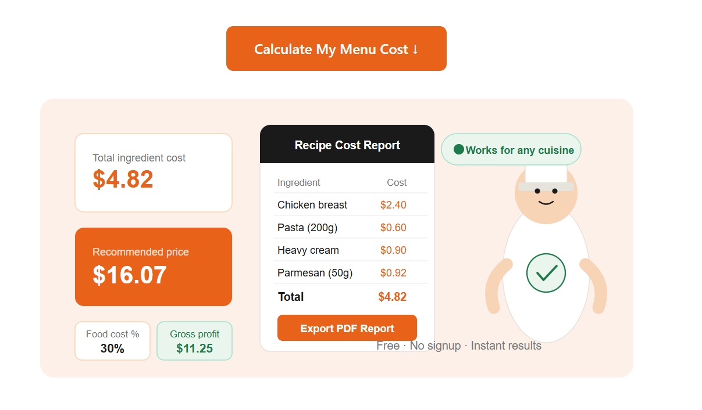Click the Food cost % tile

click(112, 341)
